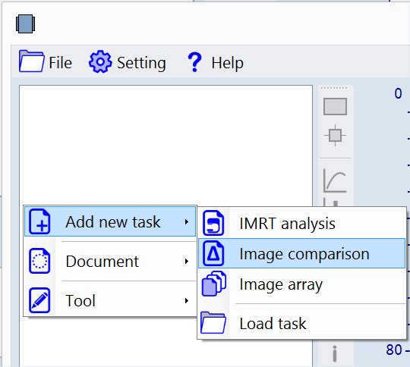Image resolution: width=410 pixels, height=367 pixels.
Task: Expand the Document submenu arrow
Action: (x=187, y=261)
